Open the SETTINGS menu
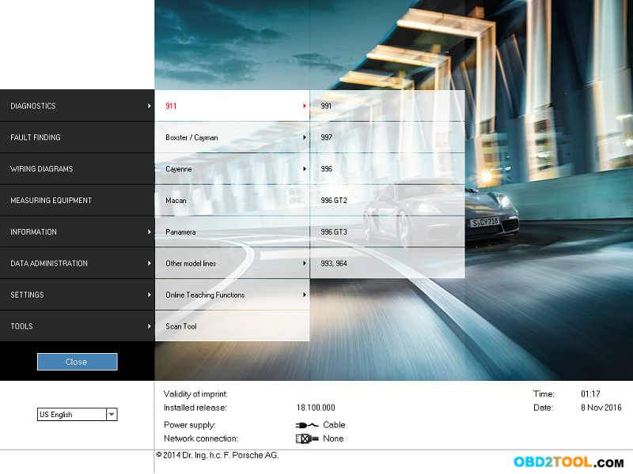633x474 pixels. click(x=77, y=294)
